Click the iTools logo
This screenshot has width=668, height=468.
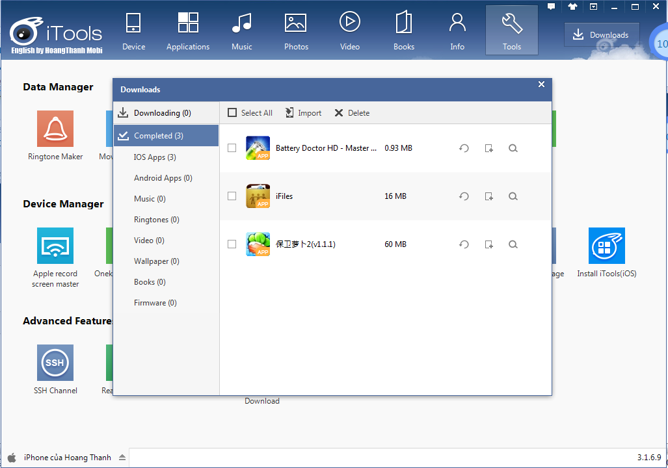tap(56, 35)
